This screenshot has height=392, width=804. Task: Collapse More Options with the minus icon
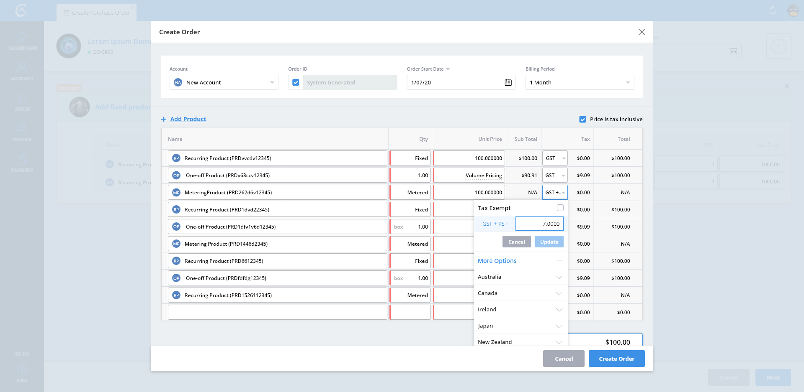[x=559, y=260]
